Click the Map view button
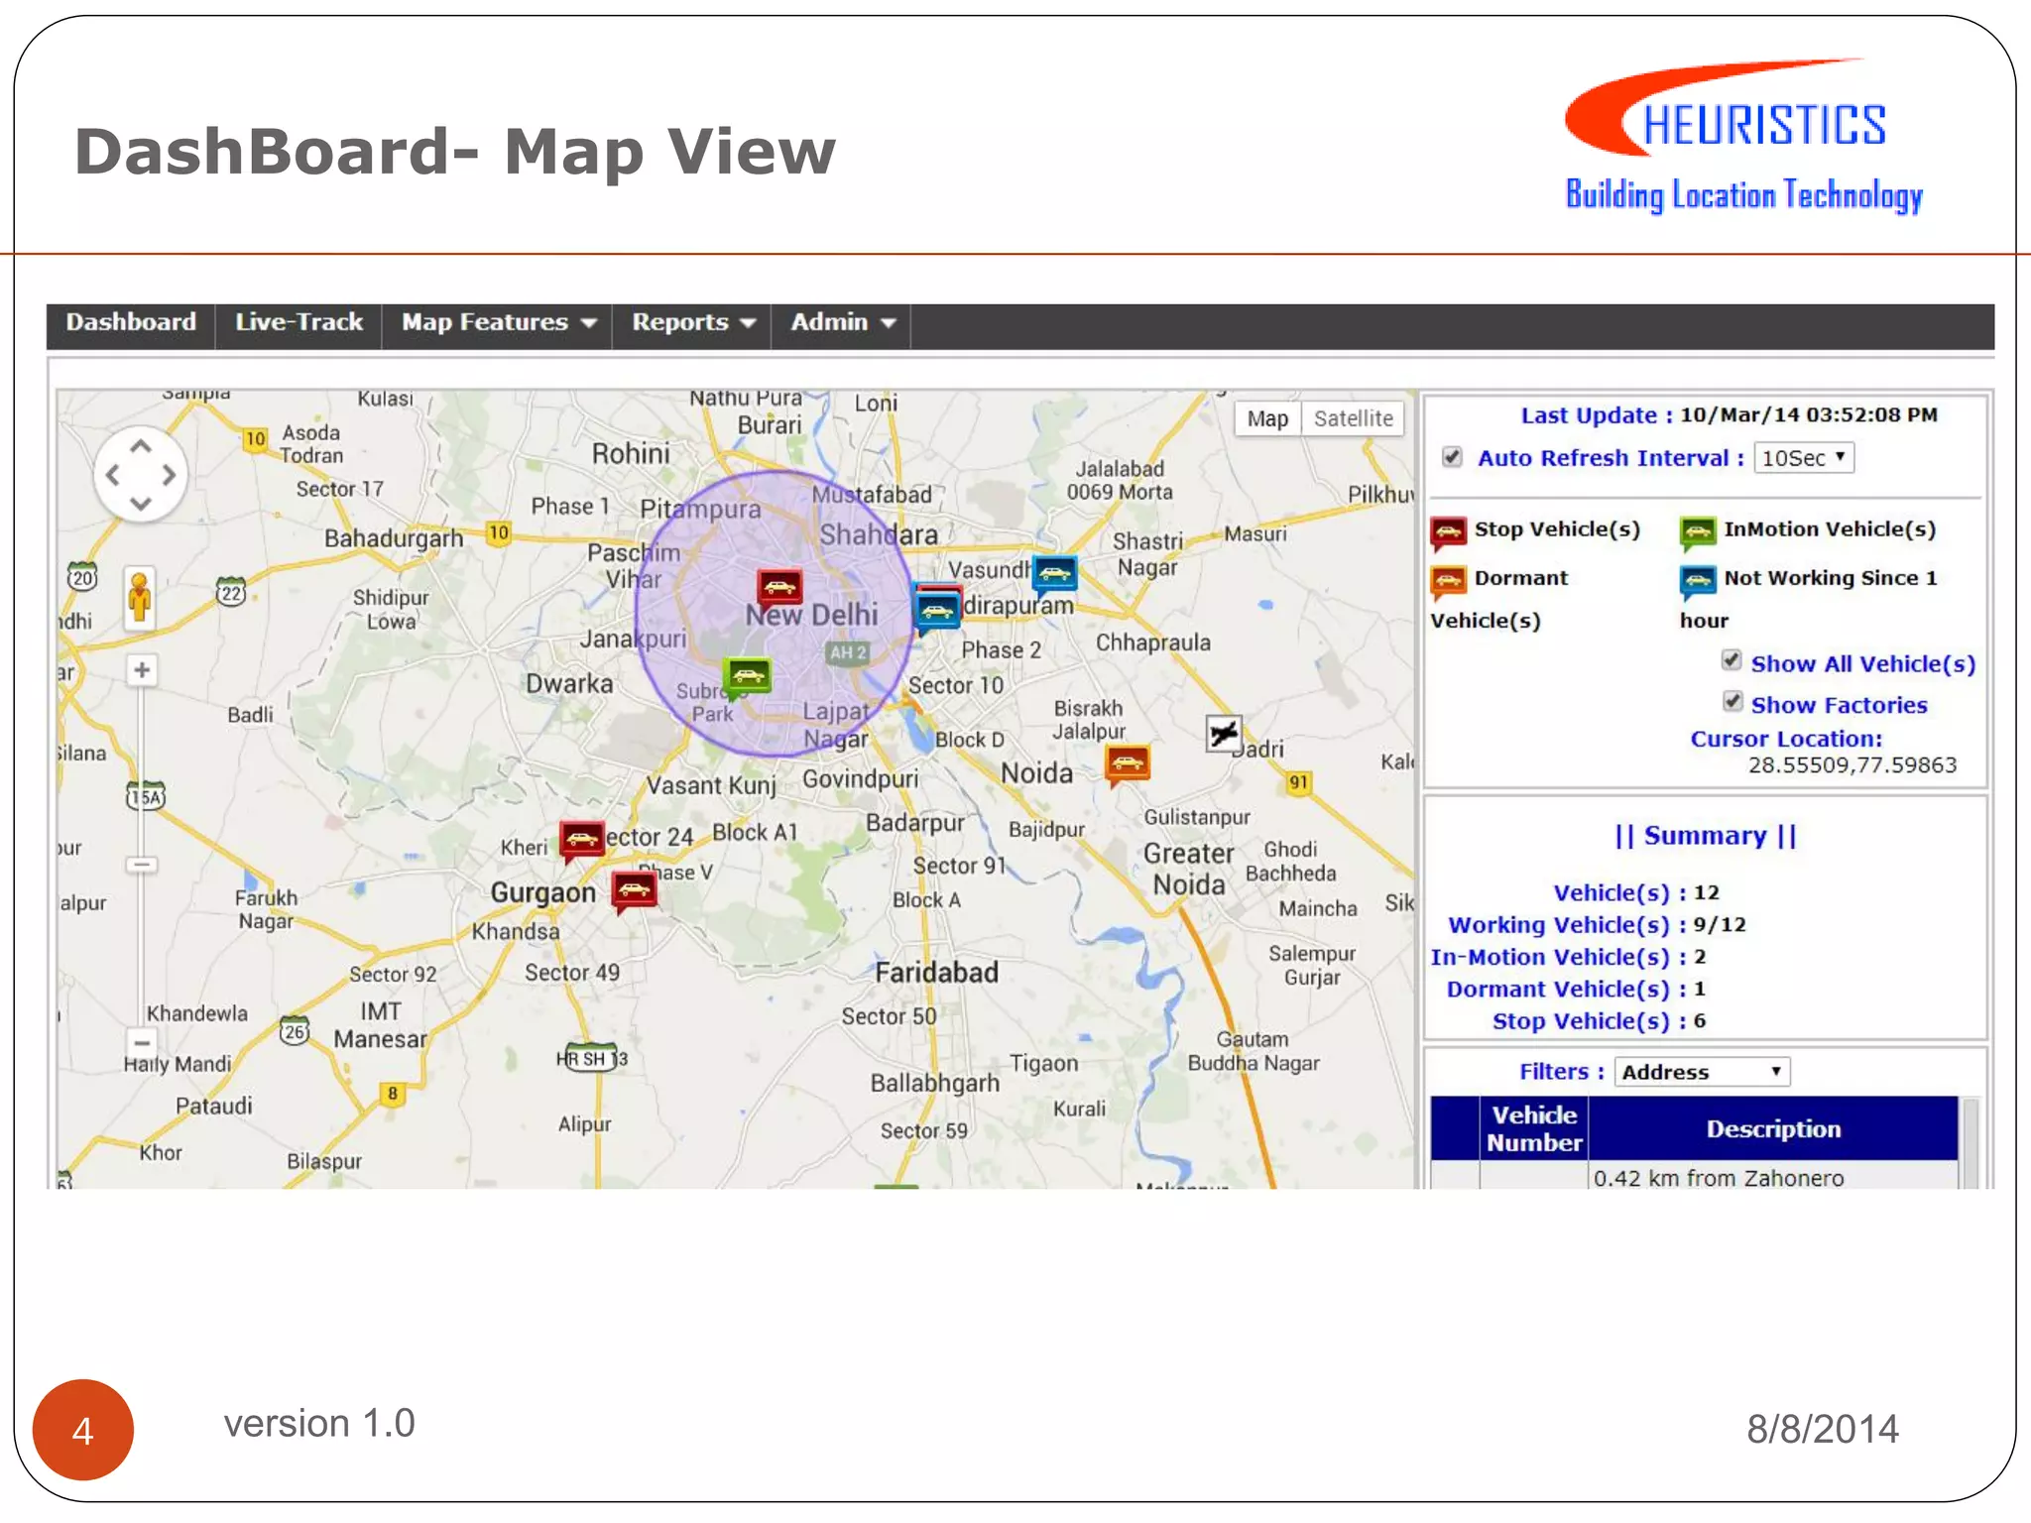Viewport: 2031px width, 1523px height. [1266, 418]
